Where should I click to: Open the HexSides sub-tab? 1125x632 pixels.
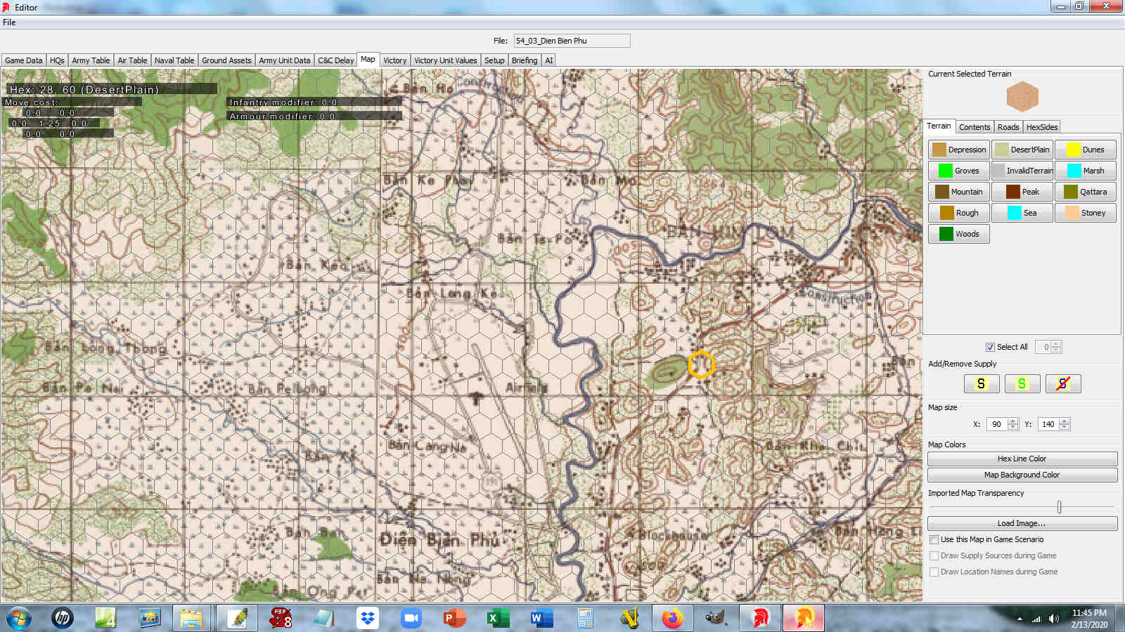(1042, 127)
